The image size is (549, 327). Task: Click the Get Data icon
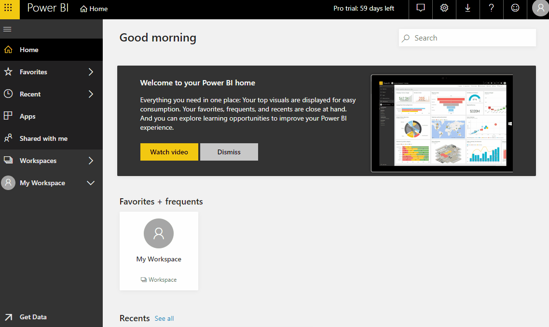point(8,316)
